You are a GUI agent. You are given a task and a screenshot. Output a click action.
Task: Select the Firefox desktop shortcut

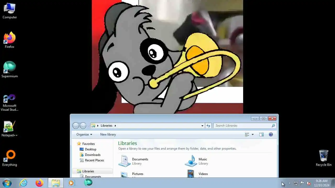click(x=10, y=40)
